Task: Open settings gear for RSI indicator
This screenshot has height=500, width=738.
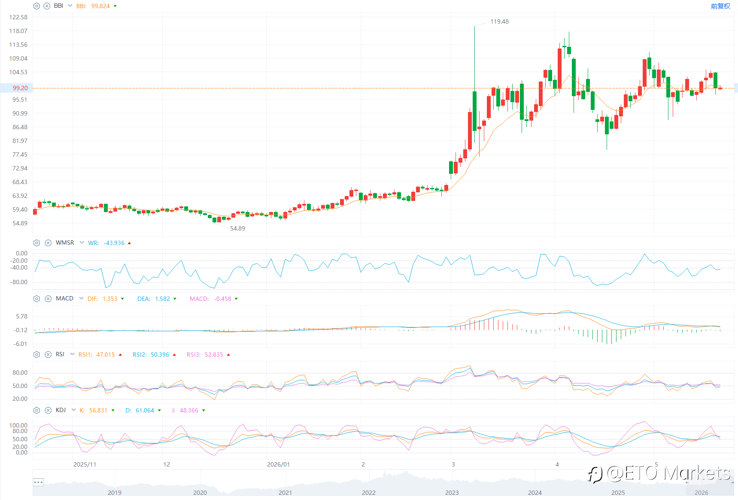Action: click(x=36, y=355)
